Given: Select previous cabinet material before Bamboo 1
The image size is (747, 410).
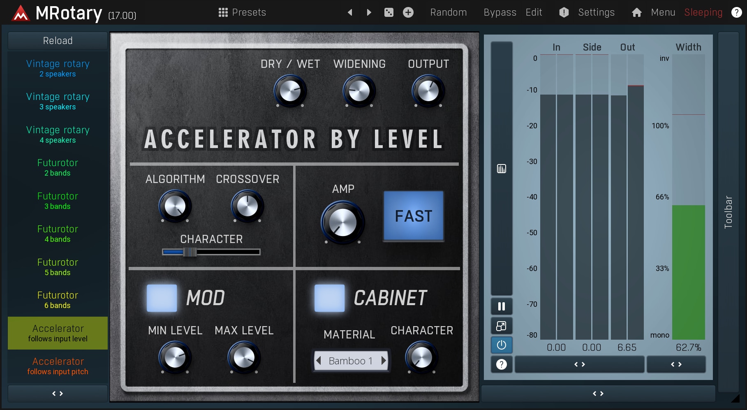Looking at the screenshot, I should [x=318, y=361].
